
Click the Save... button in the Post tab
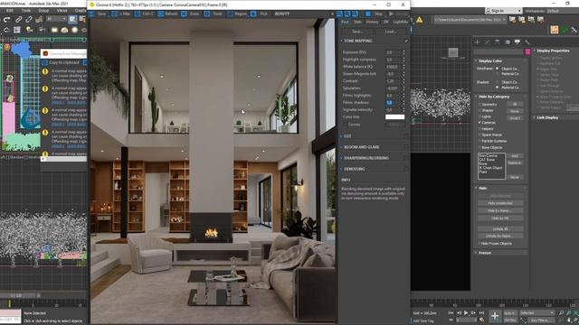(357, 32)
